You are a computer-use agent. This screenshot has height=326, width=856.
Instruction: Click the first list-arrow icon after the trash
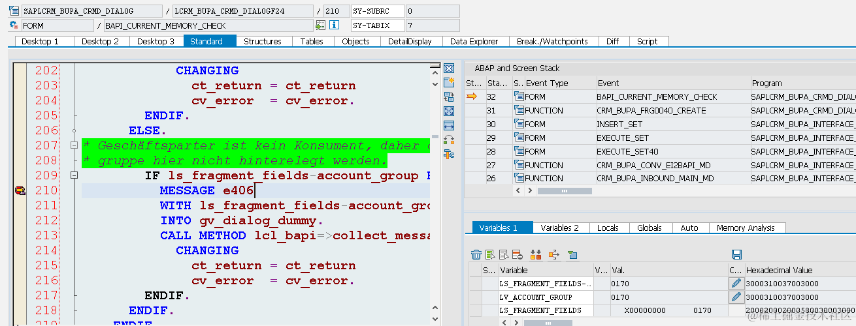491,254
